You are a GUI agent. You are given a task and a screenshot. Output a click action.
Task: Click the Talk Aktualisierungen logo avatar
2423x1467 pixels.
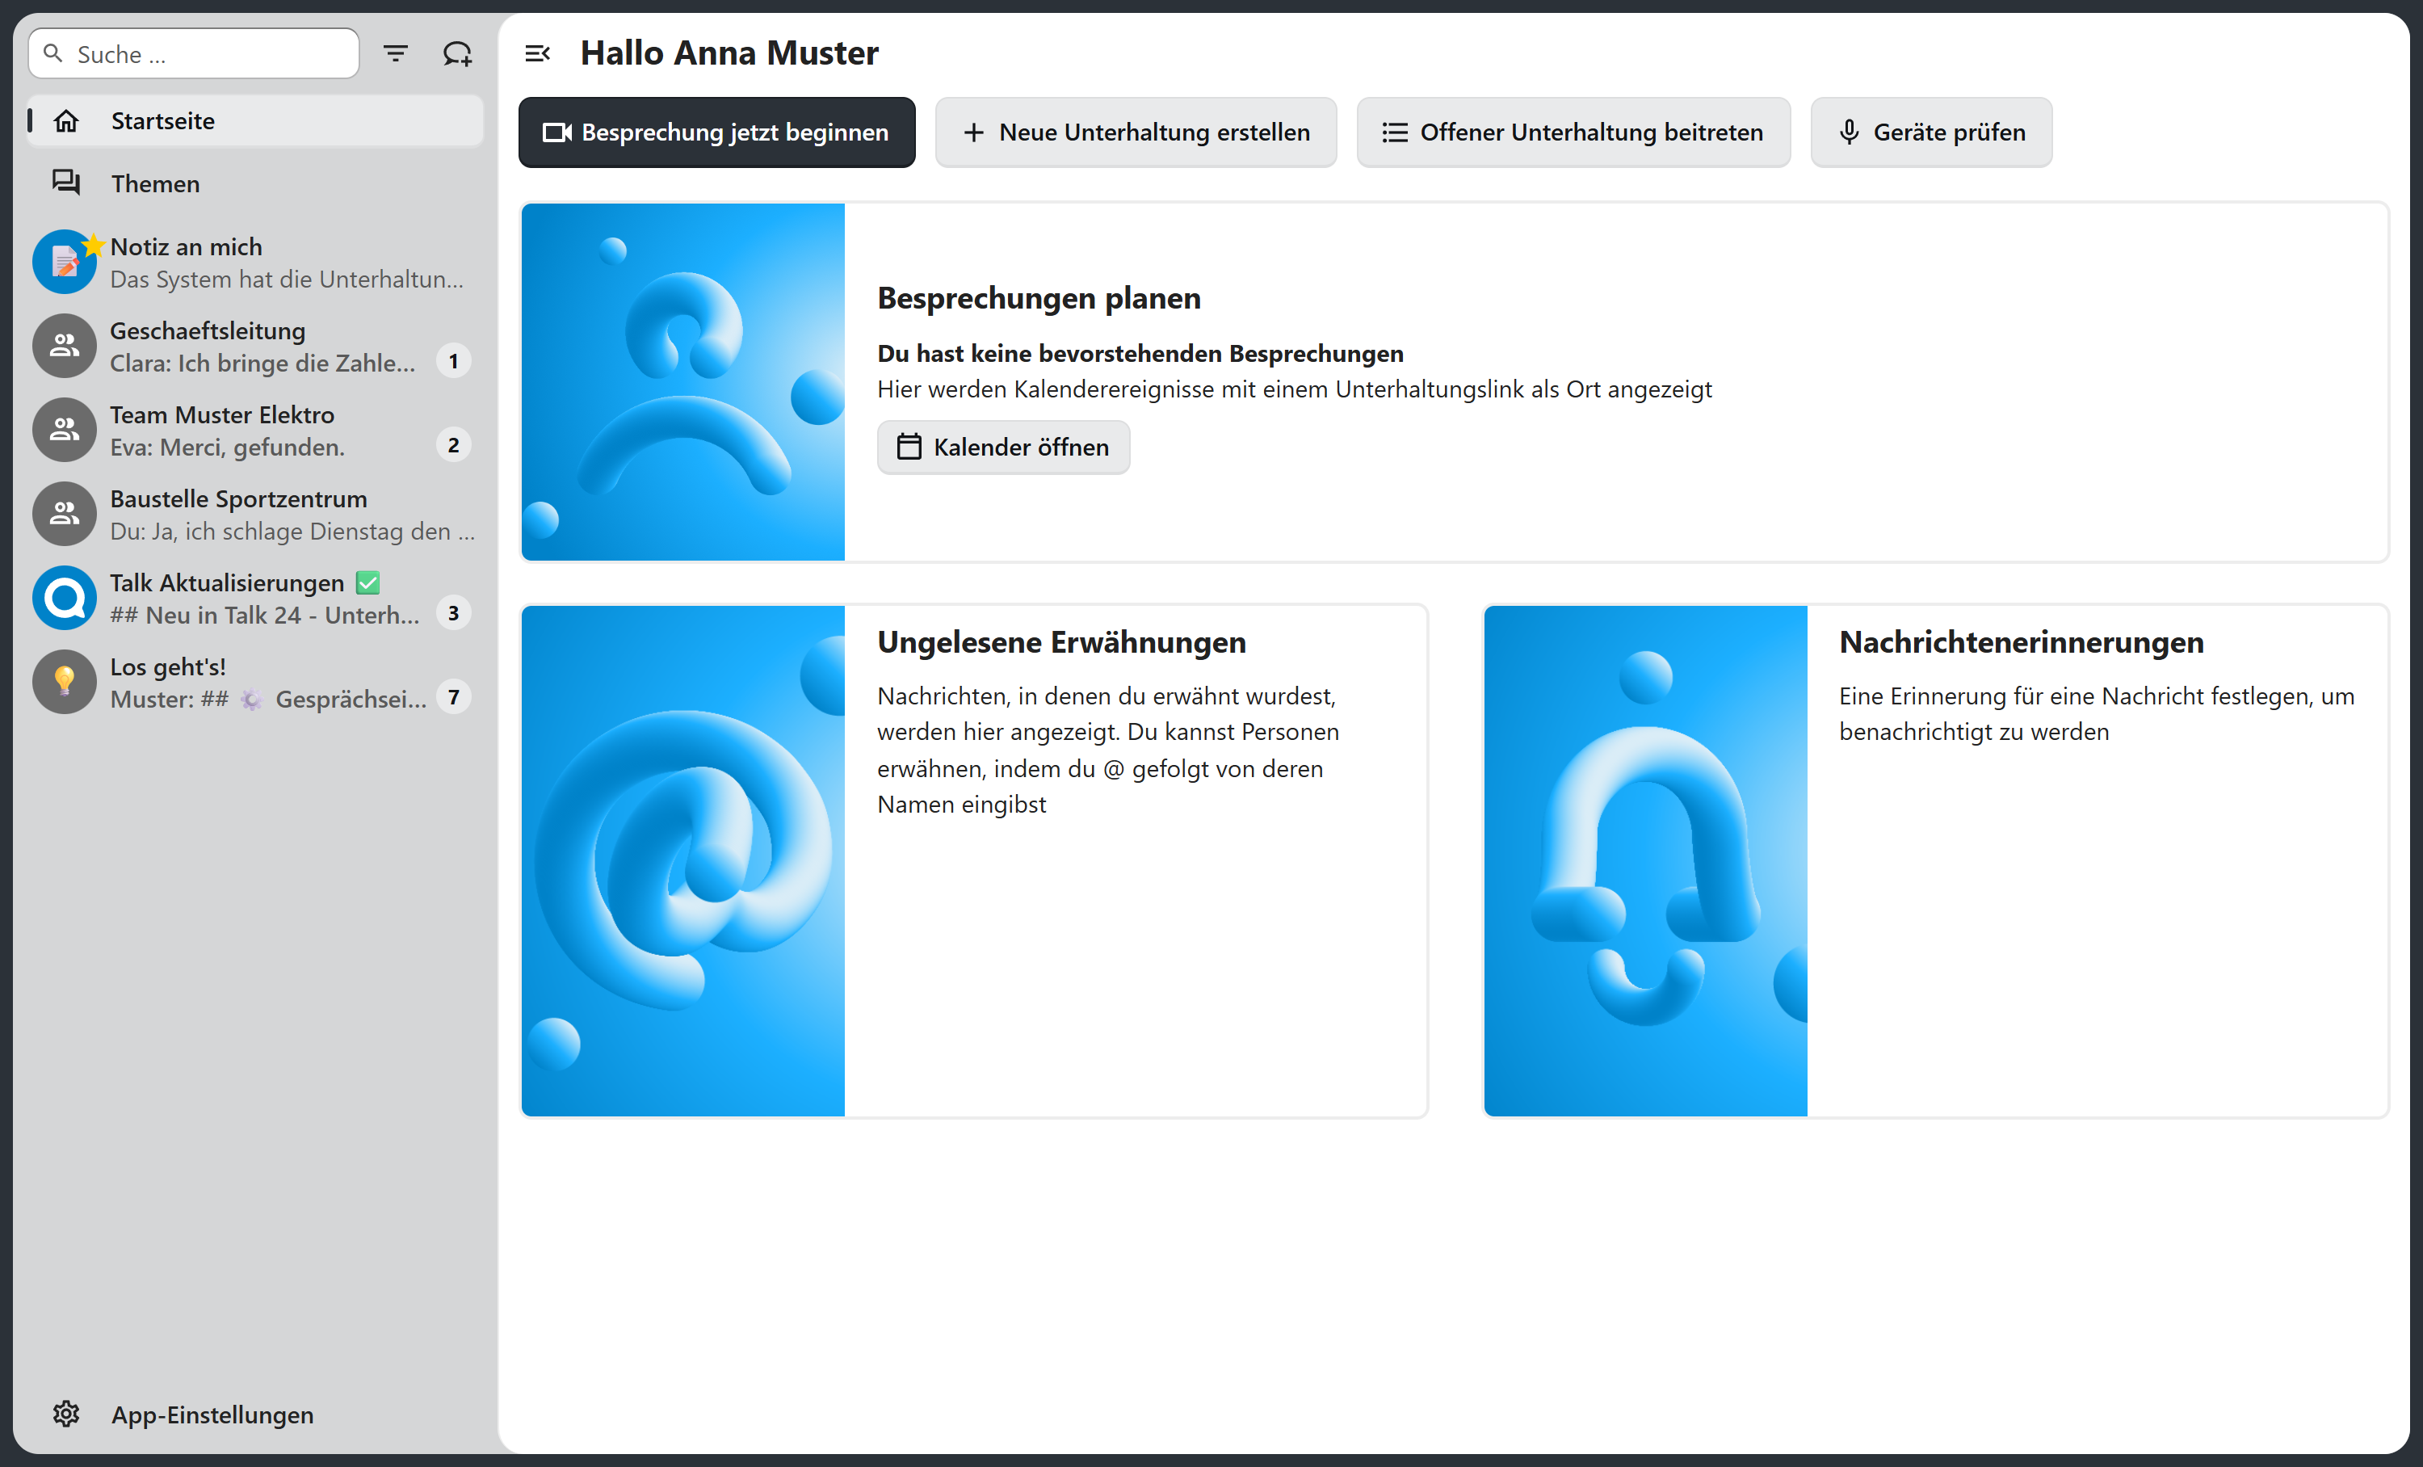point(65,598)
